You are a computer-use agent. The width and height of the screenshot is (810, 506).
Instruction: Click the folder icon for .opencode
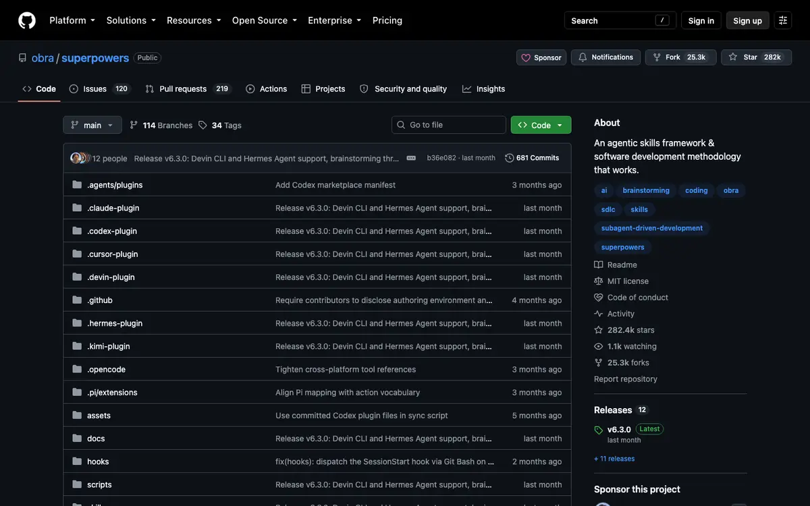77,369
